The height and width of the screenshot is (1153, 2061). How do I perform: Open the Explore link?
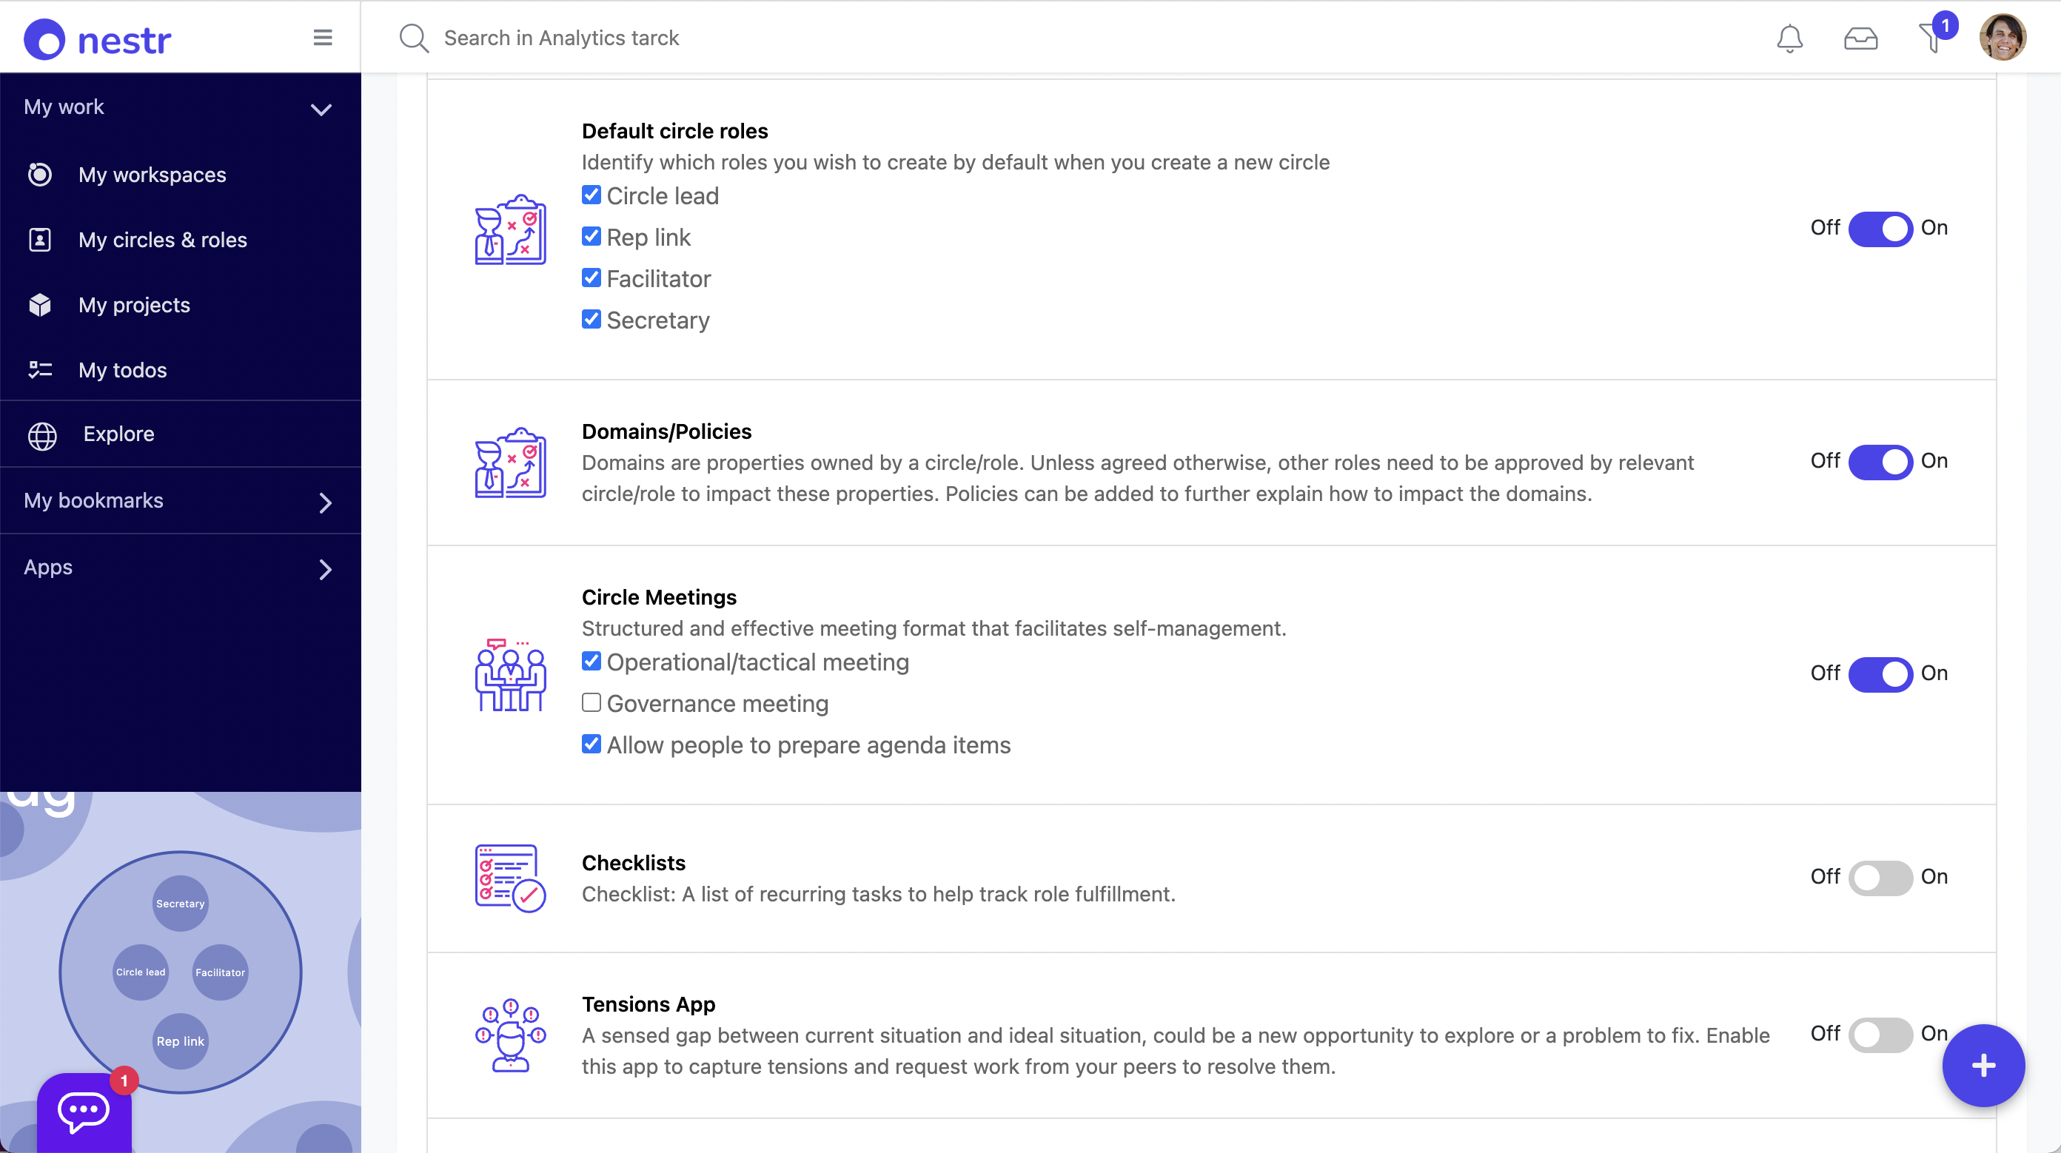pyautogui.click(x=118, y=434)
